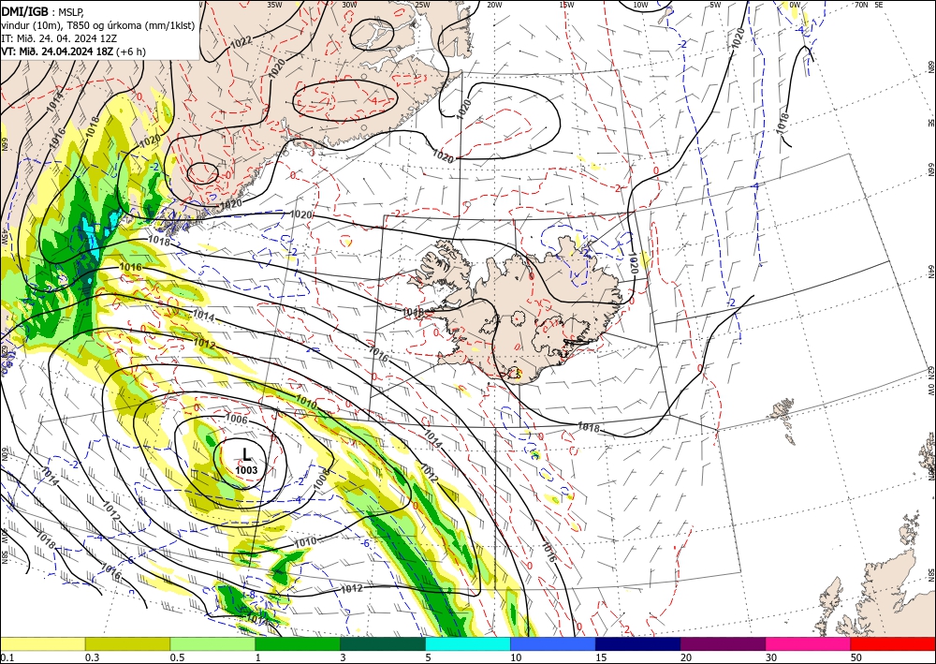Click the '0.1' legend scale value
Viewport: 936px width, 664px height.
6,657
